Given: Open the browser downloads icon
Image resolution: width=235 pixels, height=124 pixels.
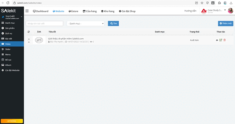Looking at the screenshot, I should click(231, 3).
